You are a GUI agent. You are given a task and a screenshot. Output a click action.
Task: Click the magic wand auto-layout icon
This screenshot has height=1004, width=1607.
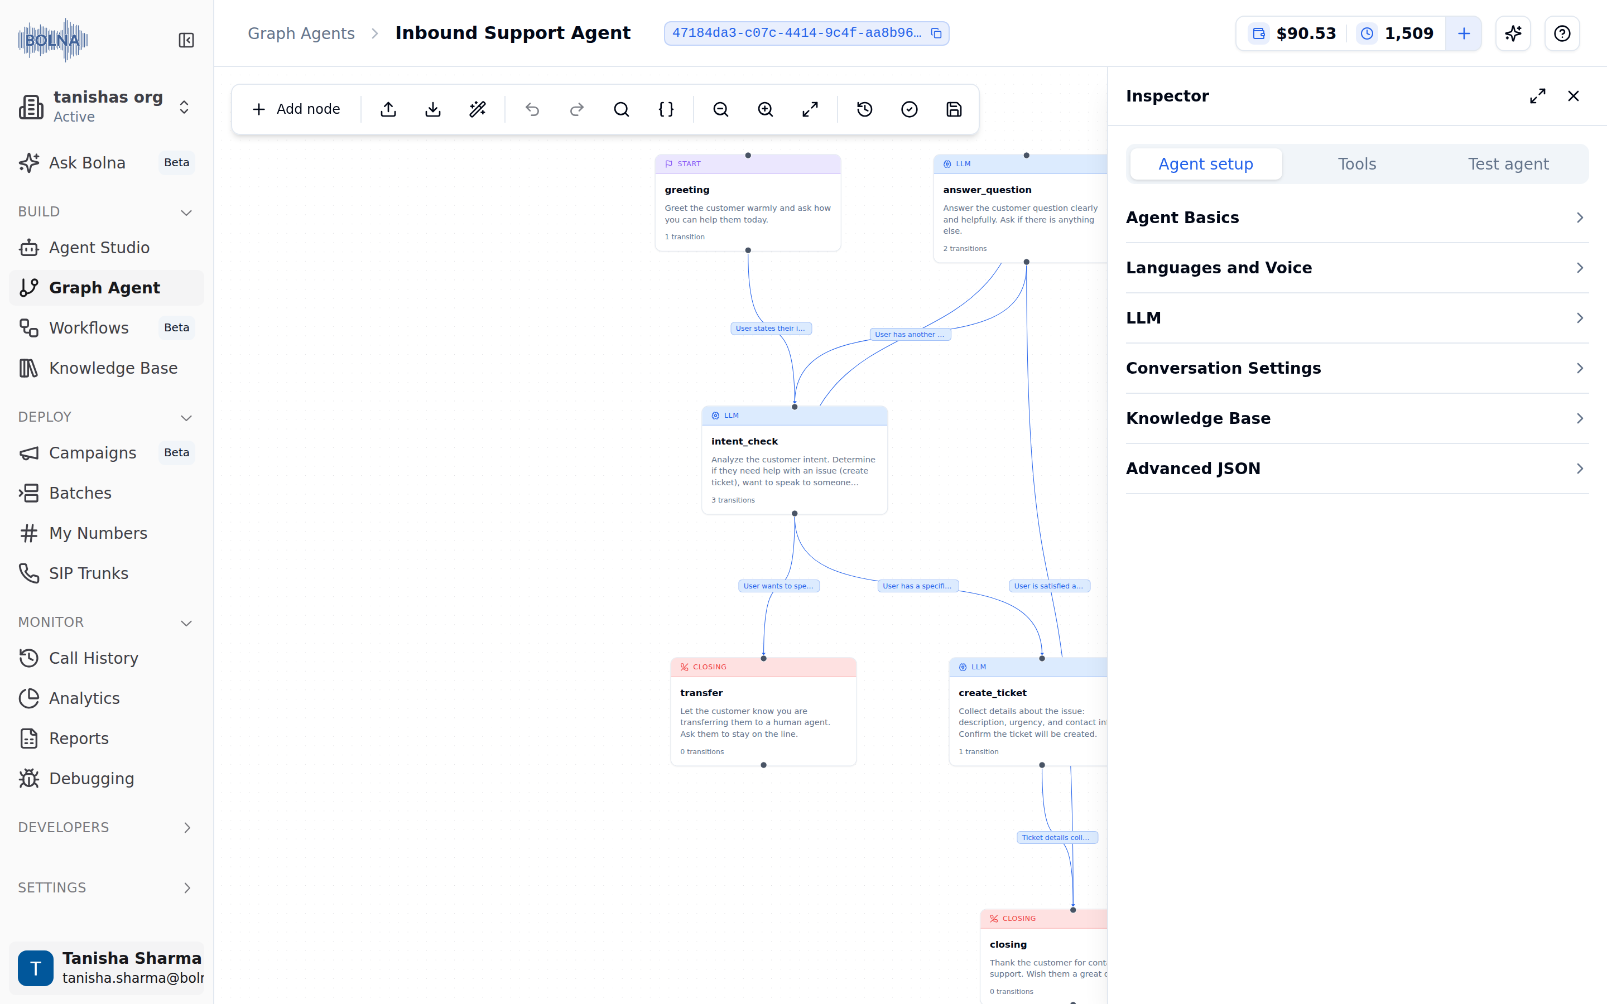[x=478, y=109]
